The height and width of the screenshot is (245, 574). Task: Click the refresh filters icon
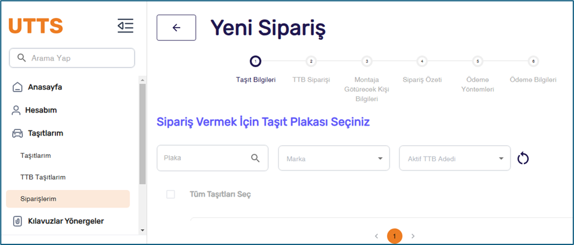coord(523,158)
